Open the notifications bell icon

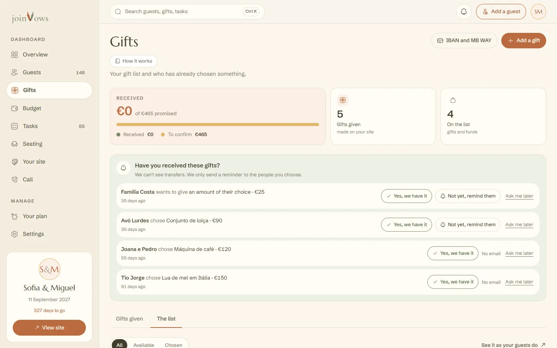(464, 12)
